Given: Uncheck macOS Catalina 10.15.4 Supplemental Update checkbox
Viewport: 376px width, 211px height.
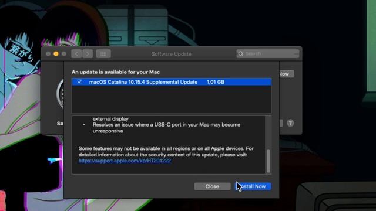Looking at the screenshot, I should tap(79, 82).
